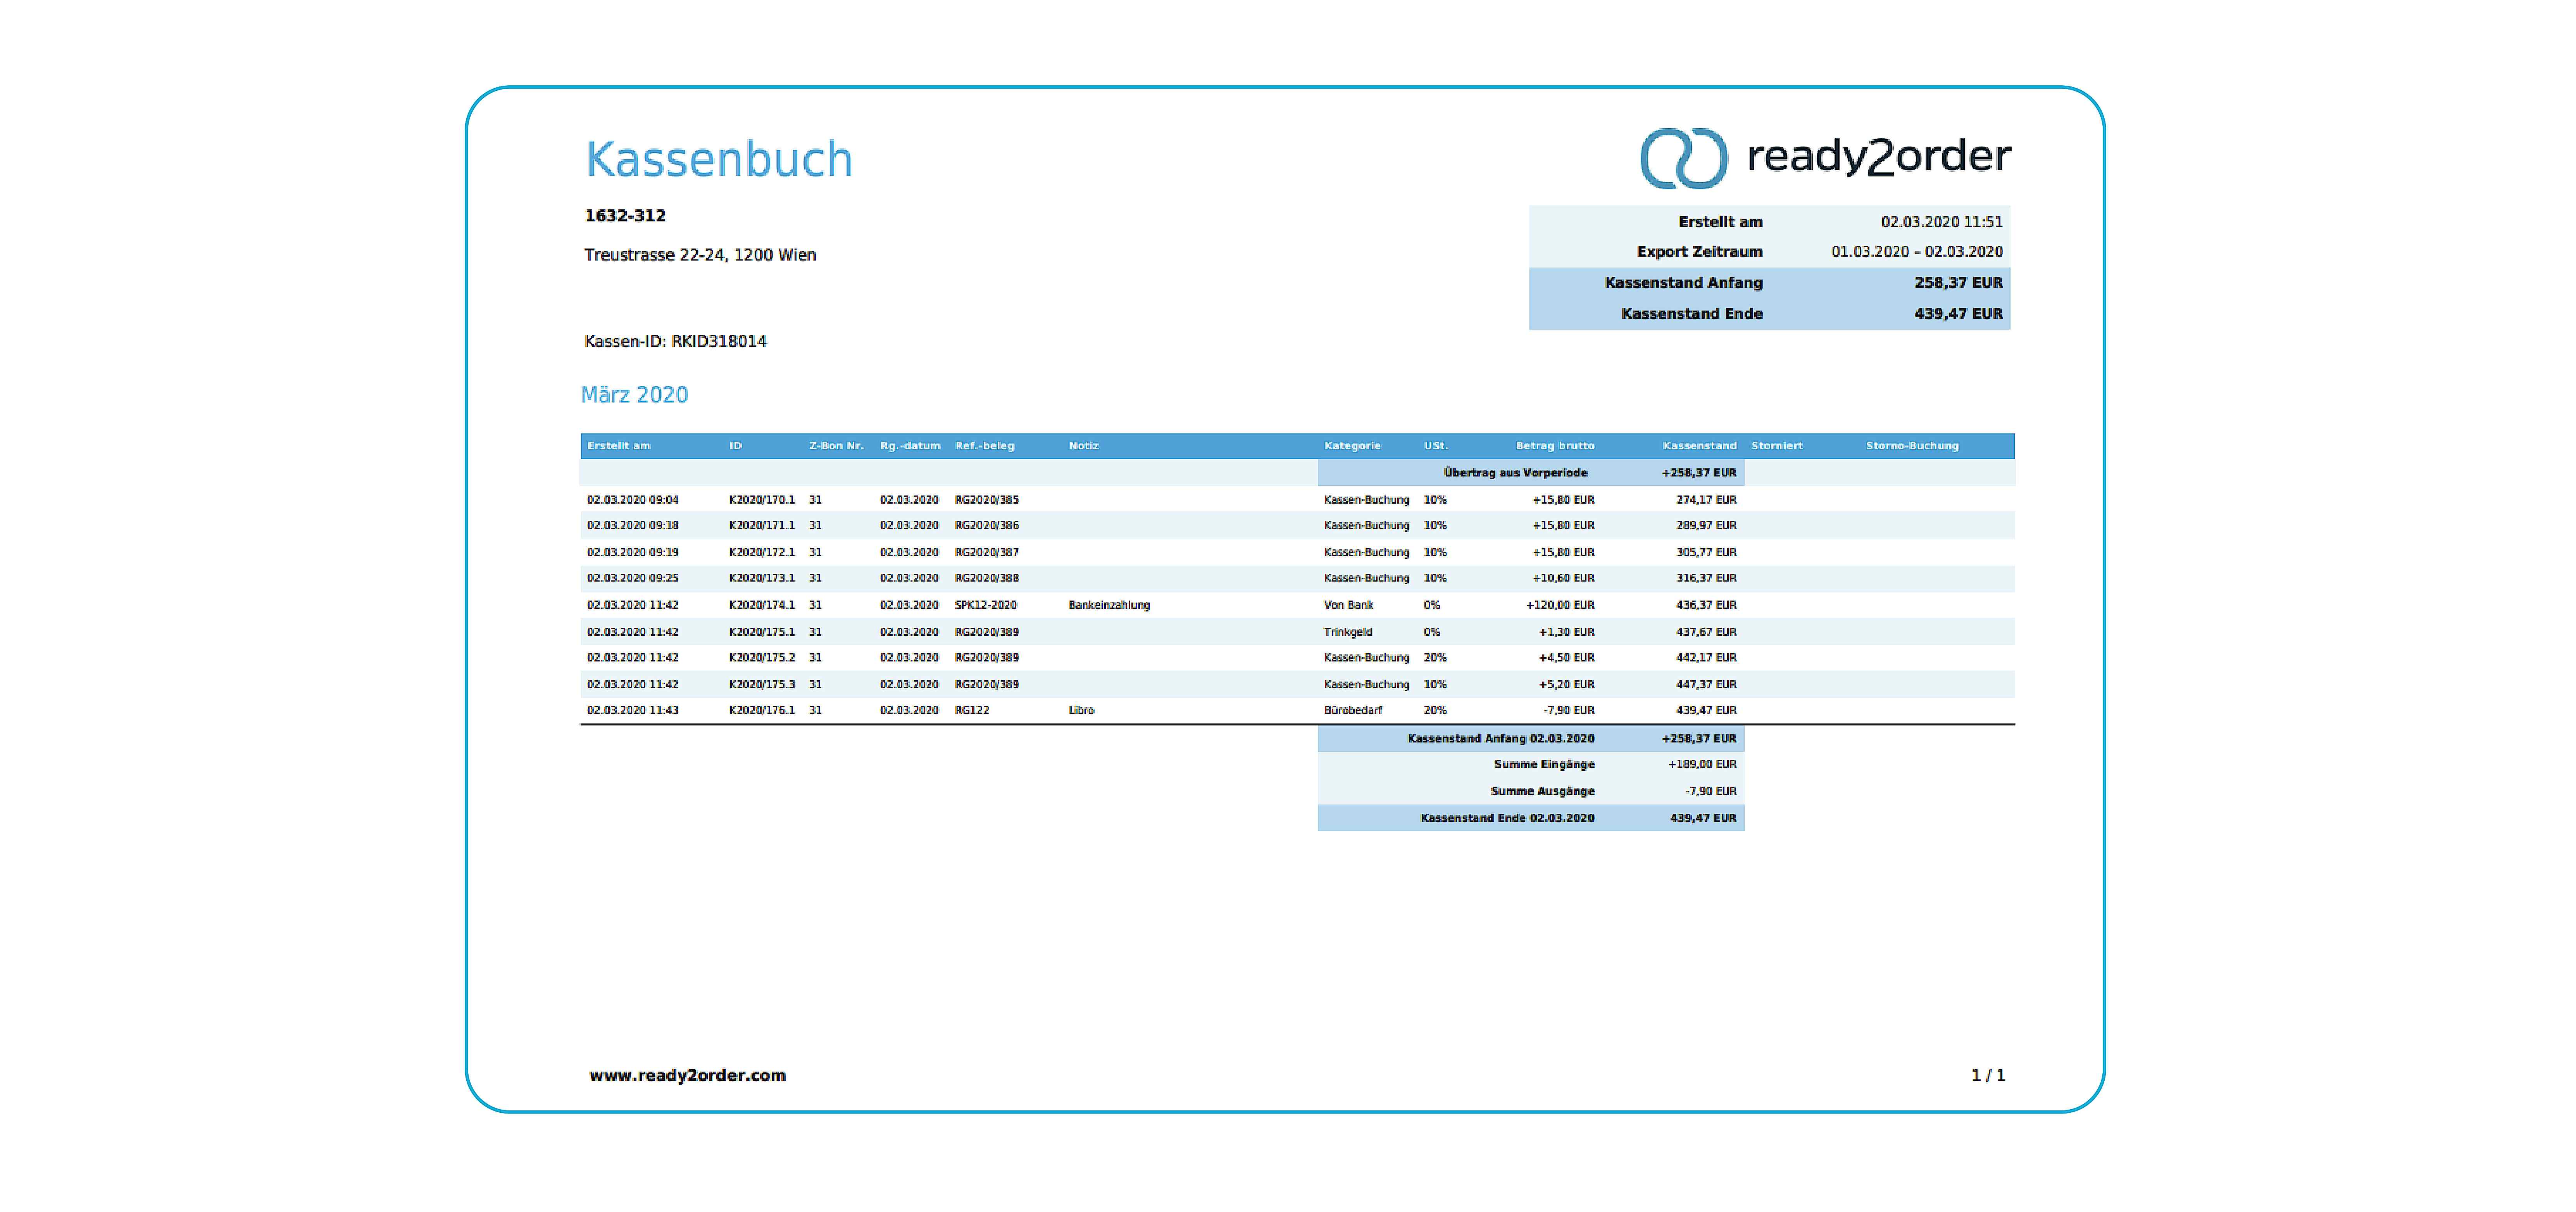Click the Kategorie column header
This screenshot has height=1212, width=2576.
point(1352,446)
